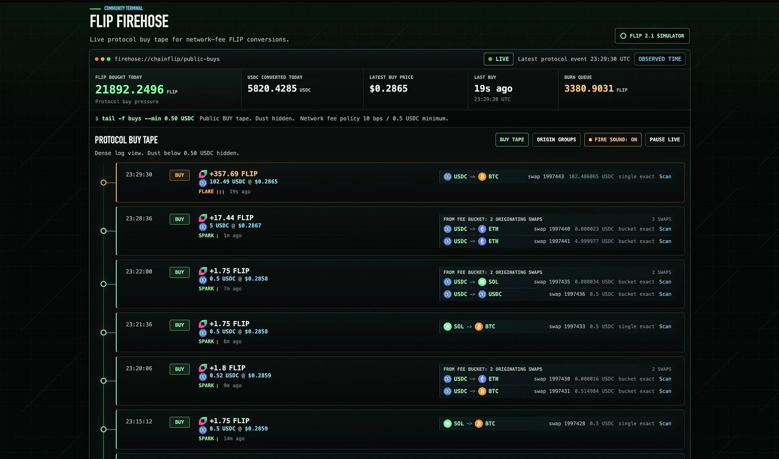Click the ETH icon in swap 1997440 row

click(482, 229)
